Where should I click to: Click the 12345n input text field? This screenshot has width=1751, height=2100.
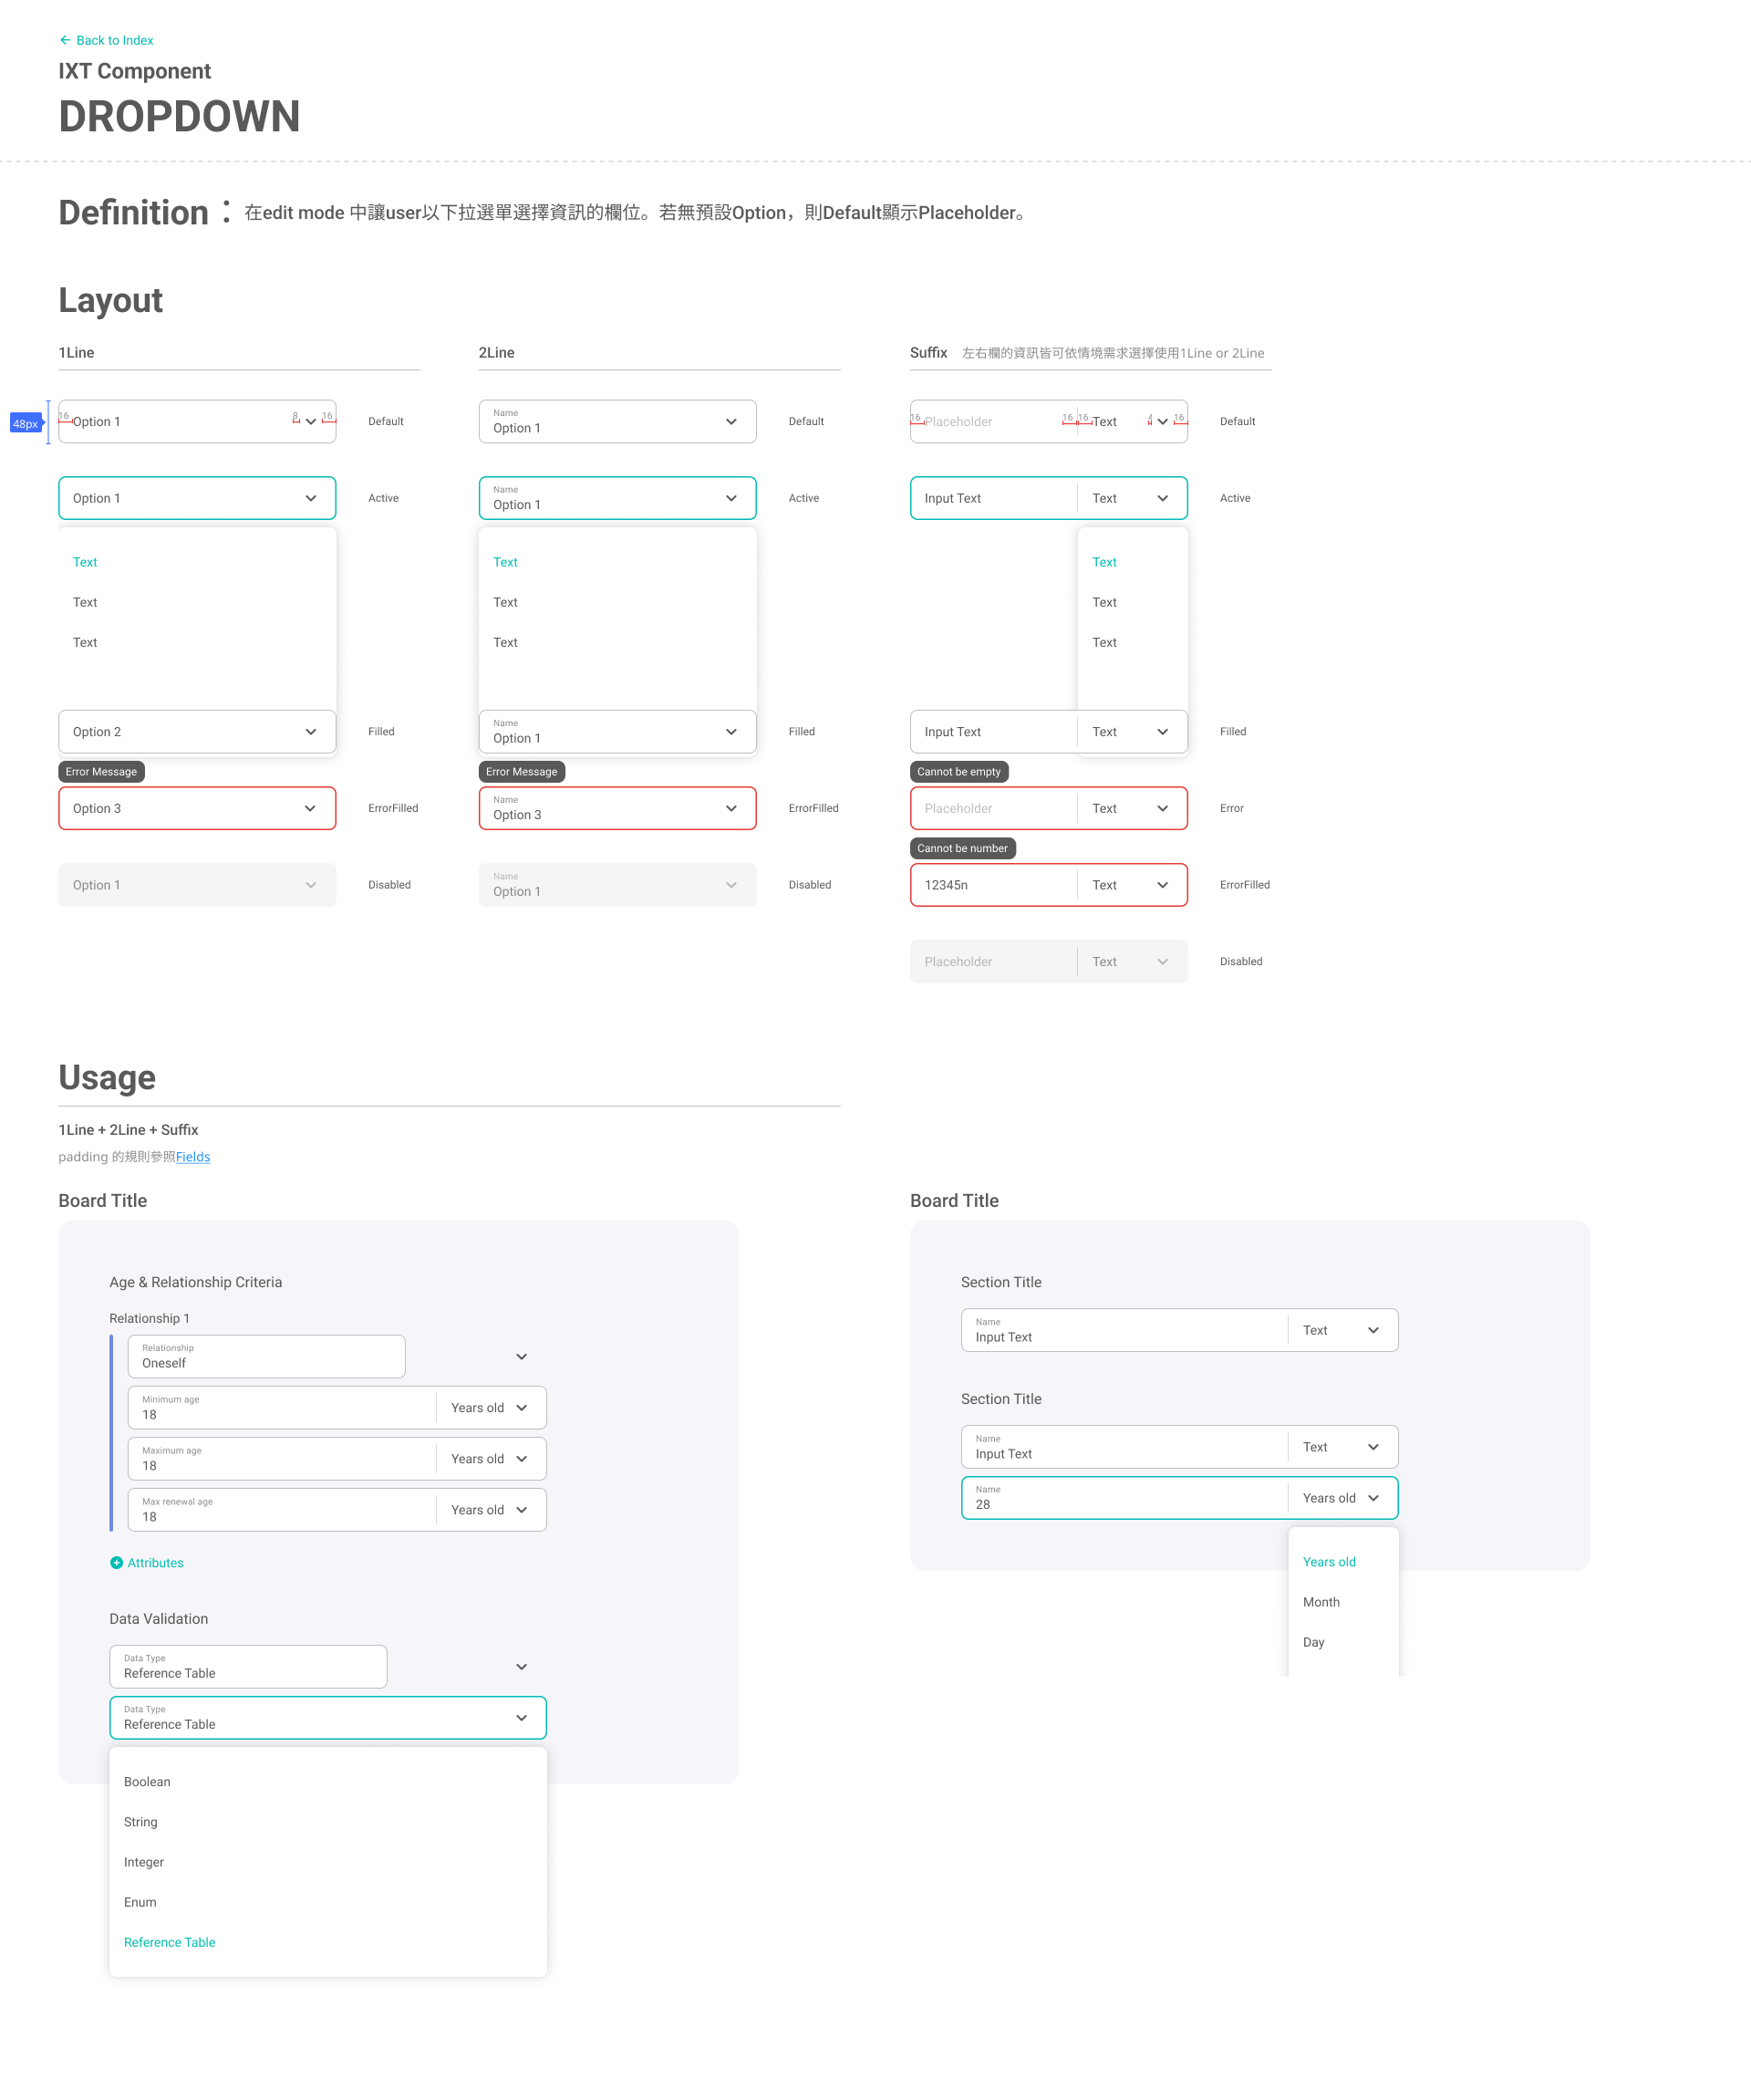pos(991,885)
